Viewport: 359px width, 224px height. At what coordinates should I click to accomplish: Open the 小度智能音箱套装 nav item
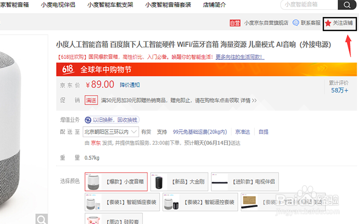coord(168,5)
